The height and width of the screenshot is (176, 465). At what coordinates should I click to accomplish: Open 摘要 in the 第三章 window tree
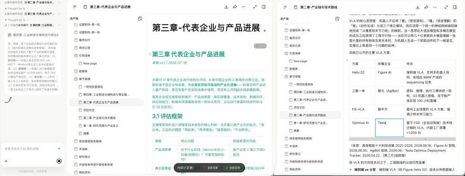click(86, 134)
